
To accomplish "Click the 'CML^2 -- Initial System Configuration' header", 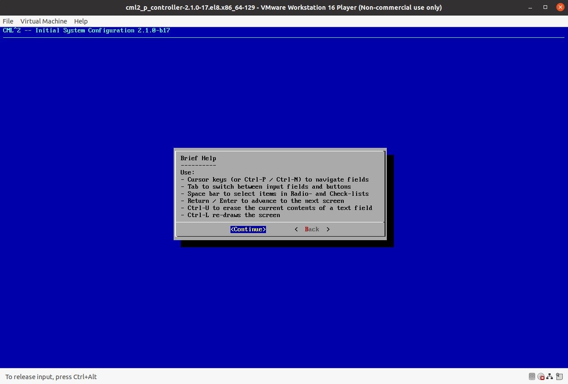I will click(x=87, y=30).
